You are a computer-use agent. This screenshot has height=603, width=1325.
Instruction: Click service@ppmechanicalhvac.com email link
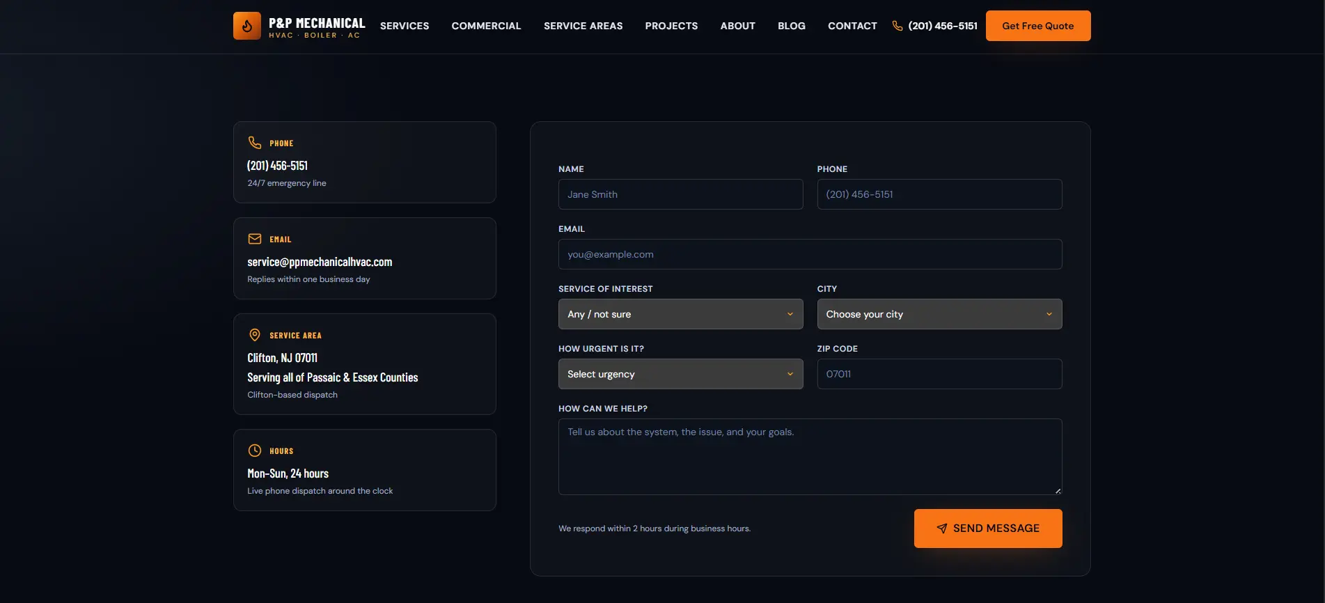(320, 262)
